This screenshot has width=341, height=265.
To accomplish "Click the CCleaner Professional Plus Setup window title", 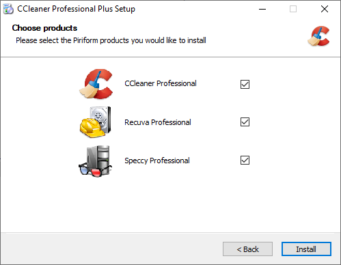I will click(x=76, y=9).
